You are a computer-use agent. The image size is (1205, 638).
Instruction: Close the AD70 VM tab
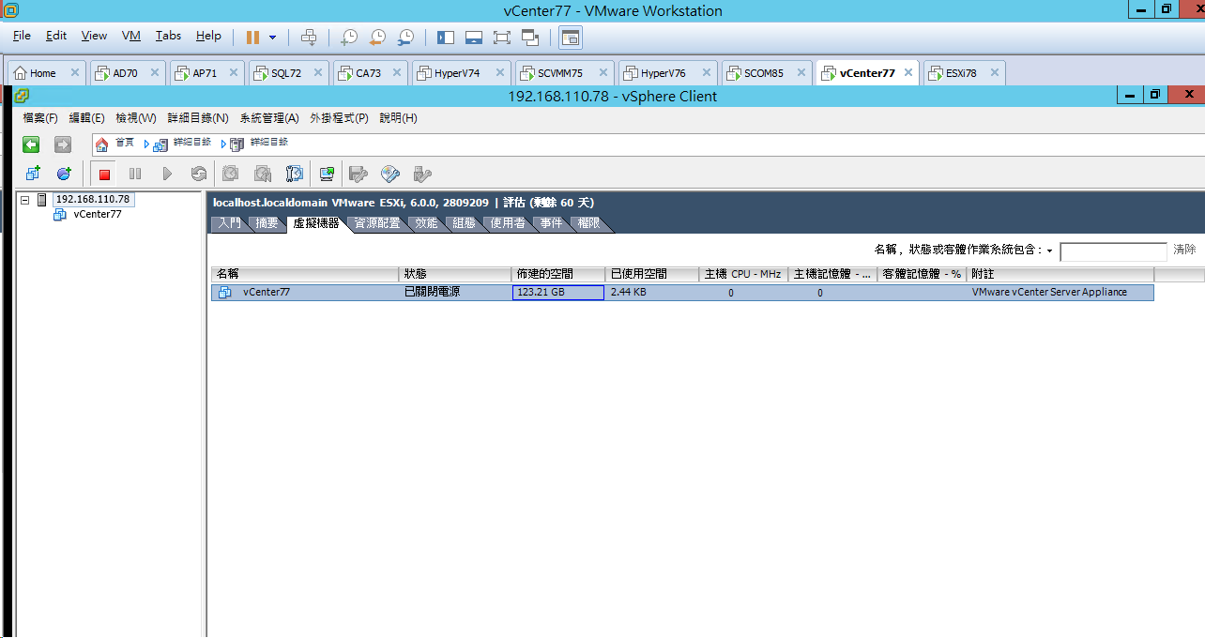(154, 72)
